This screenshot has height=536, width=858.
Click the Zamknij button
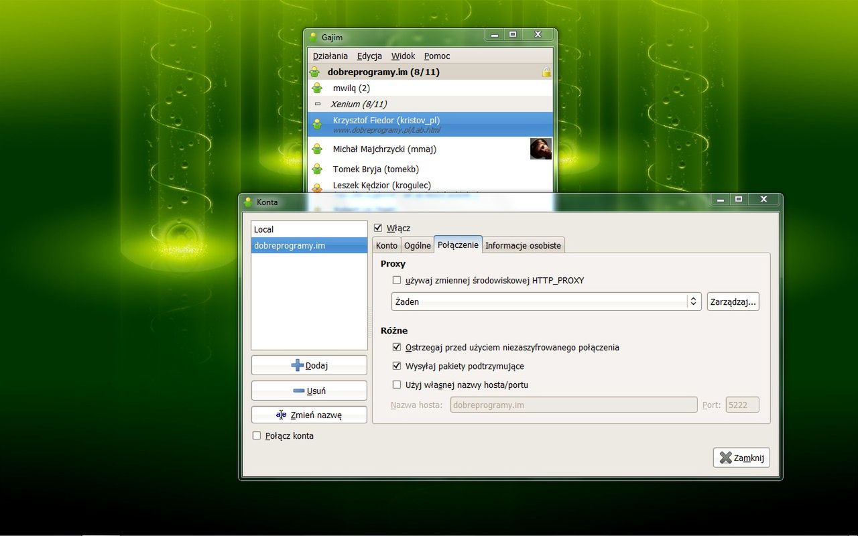[x=741, y=458]
